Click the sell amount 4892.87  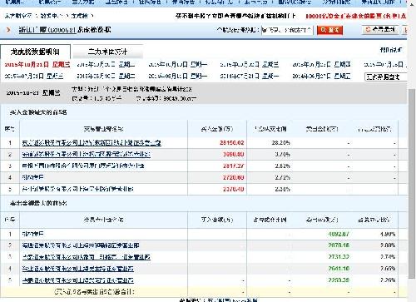tap(339, 235)
